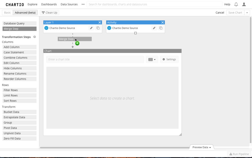Viewport: 252px width, 158px height.
Task: Click the Save Chart button
Action: (x=235, y=13)
